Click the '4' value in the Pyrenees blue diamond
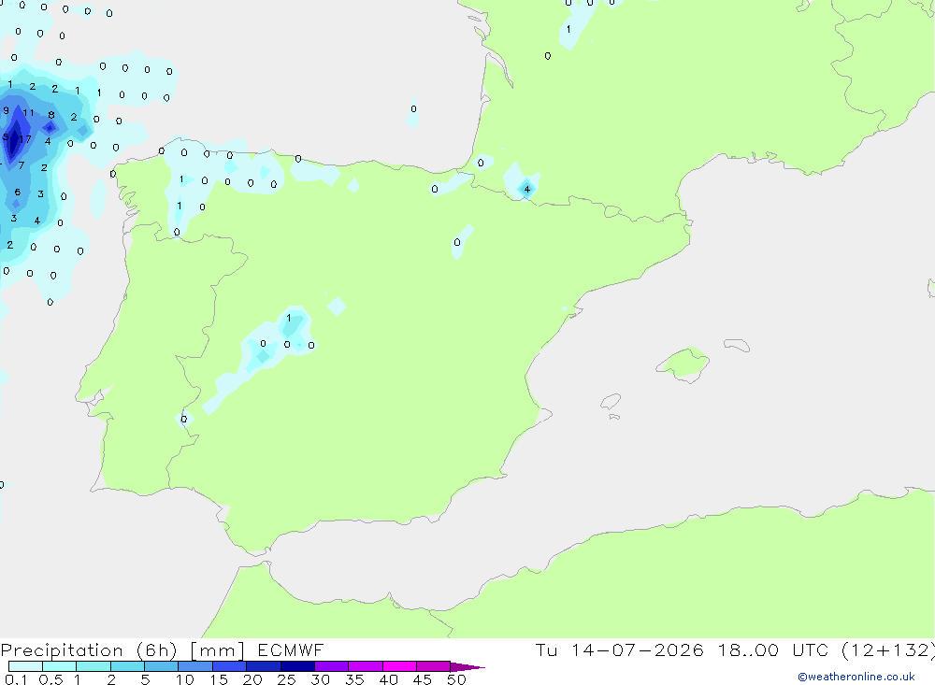This screenshot has width=935, height=685. [527, 190]
